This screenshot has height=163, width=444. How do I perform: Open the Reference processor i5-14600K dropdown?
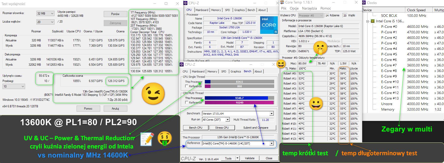click(x=271, y=143)
